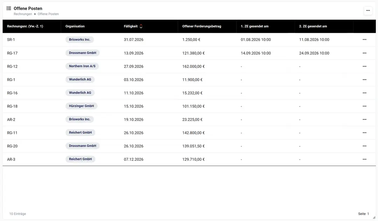Click the Wunderlich AG tag in row RG-16

coord(80,93)
